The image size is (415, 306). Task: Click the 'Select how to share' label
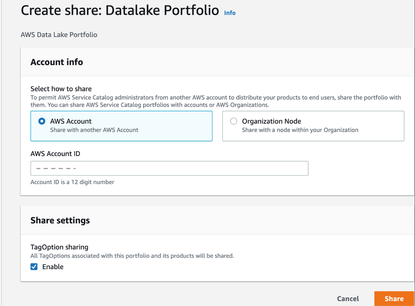tap(61, 89)
